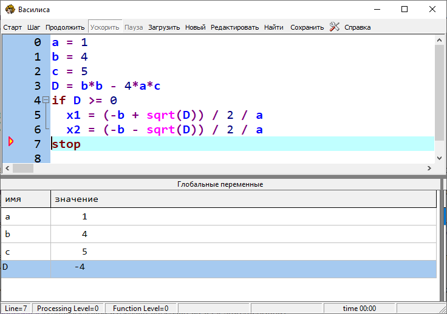Collapse the if block fold marker

click(46, 100)
